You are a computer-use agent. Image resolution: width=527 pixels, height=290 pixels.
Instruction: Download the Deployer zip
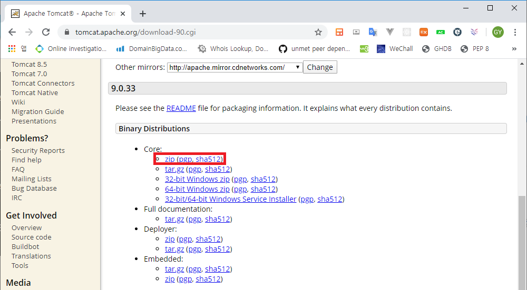tap(170, 239)
